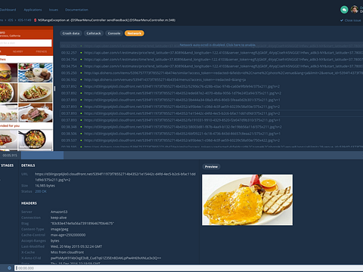Select the Network tab
This screenshot has width=363, height=272.
[x=135, y=33]
